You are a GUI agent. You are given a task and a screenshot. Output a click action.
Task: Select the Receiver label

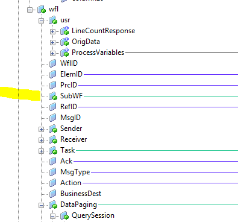click(74, 139)
